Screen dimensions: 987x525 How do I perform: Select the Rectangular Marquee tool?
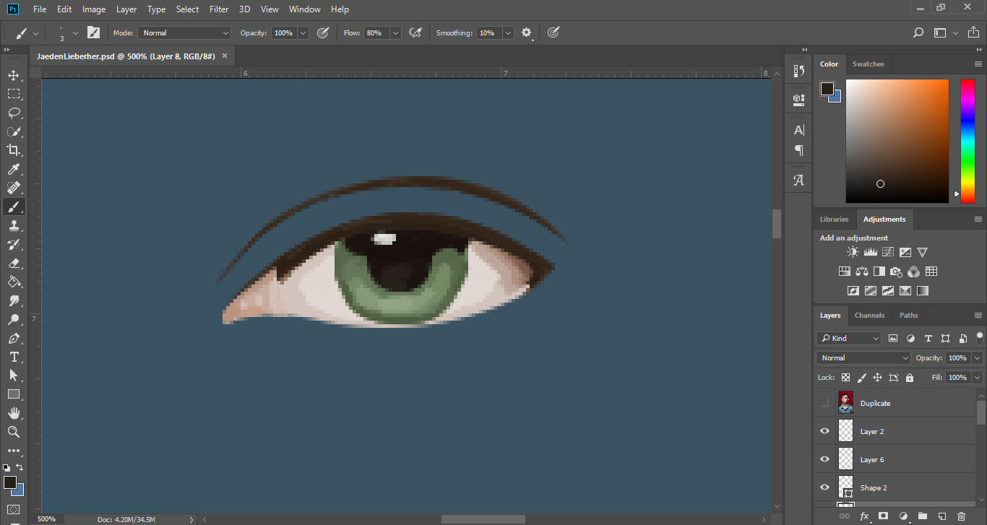[14, 94]
